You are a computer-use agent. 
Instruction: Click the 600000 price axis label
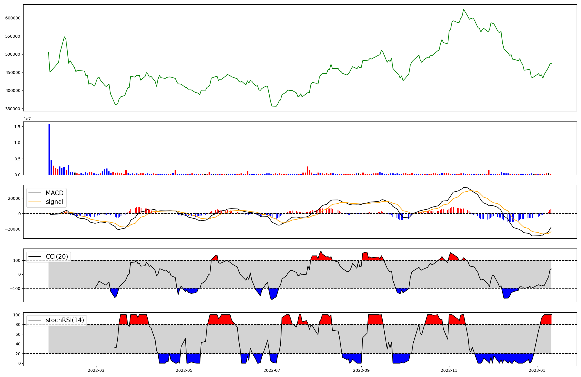[x=13, y=18]
